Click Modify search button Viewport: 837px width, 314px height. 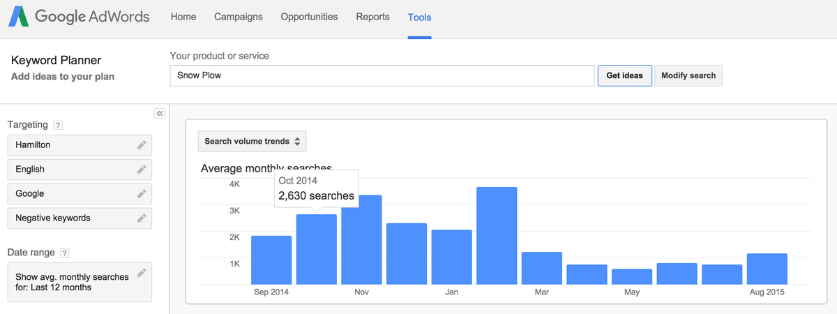[688, 75]
